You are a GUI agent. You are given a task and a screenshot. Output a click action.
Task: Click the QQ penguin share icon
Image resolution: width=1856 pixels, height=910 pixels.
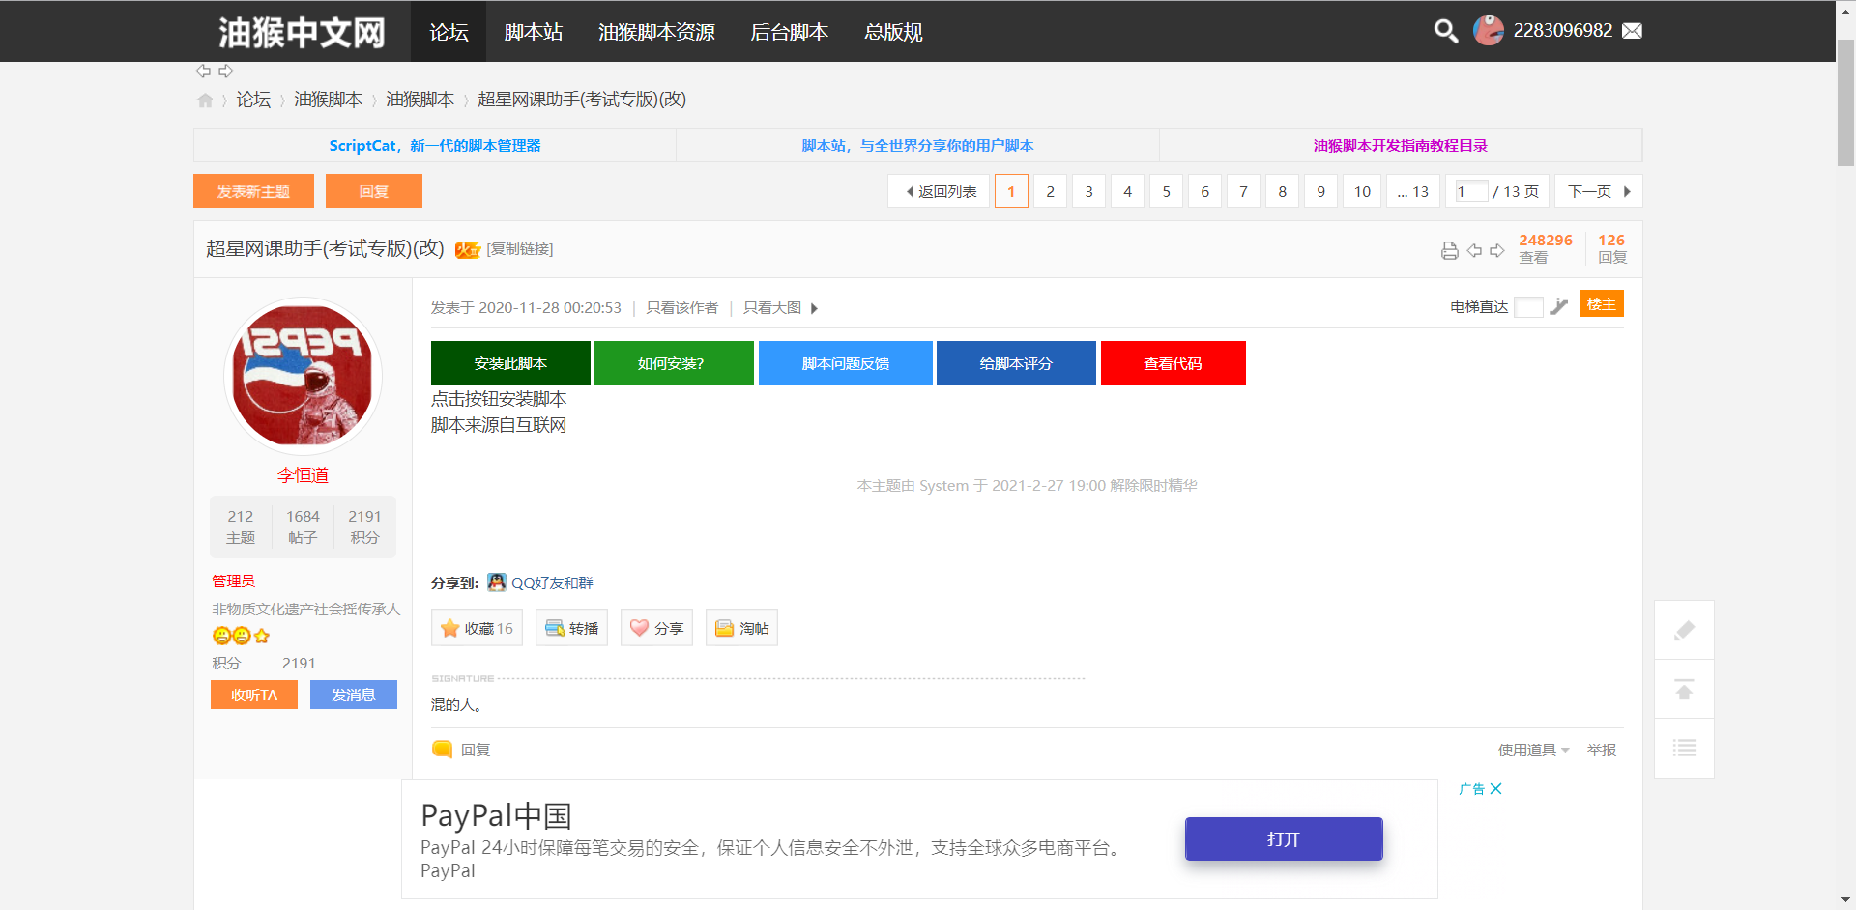[497, 582]
